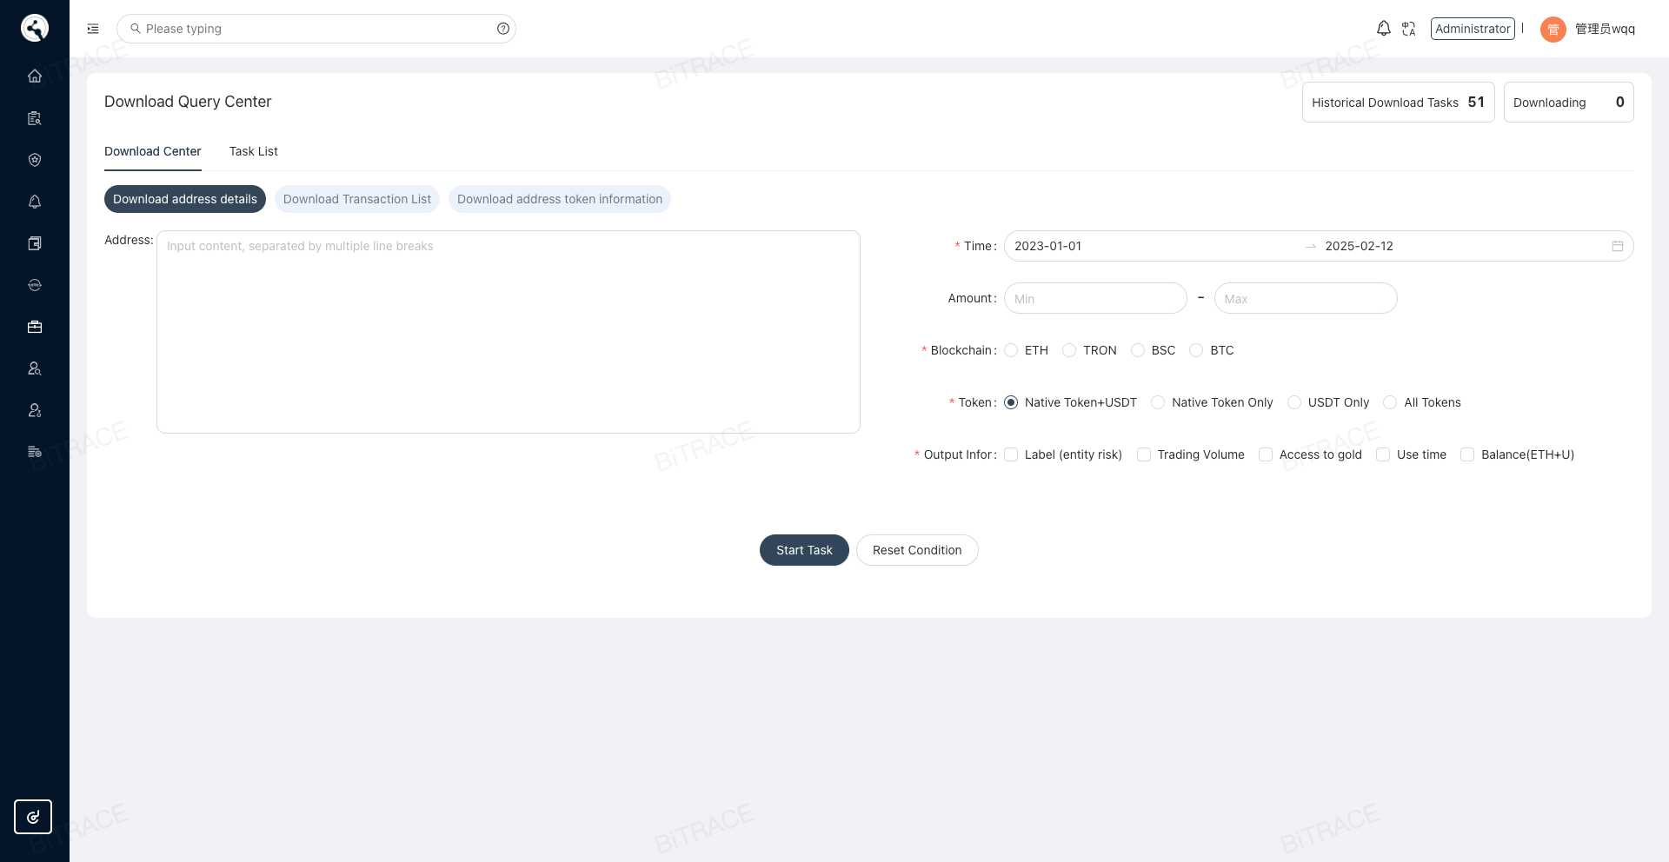
Task: Click the refresh widget icon at sidebar bottom
Action: point(33,817)
